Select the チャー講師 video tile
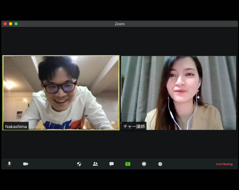239x190 pixels. click(x=179, y=93)
